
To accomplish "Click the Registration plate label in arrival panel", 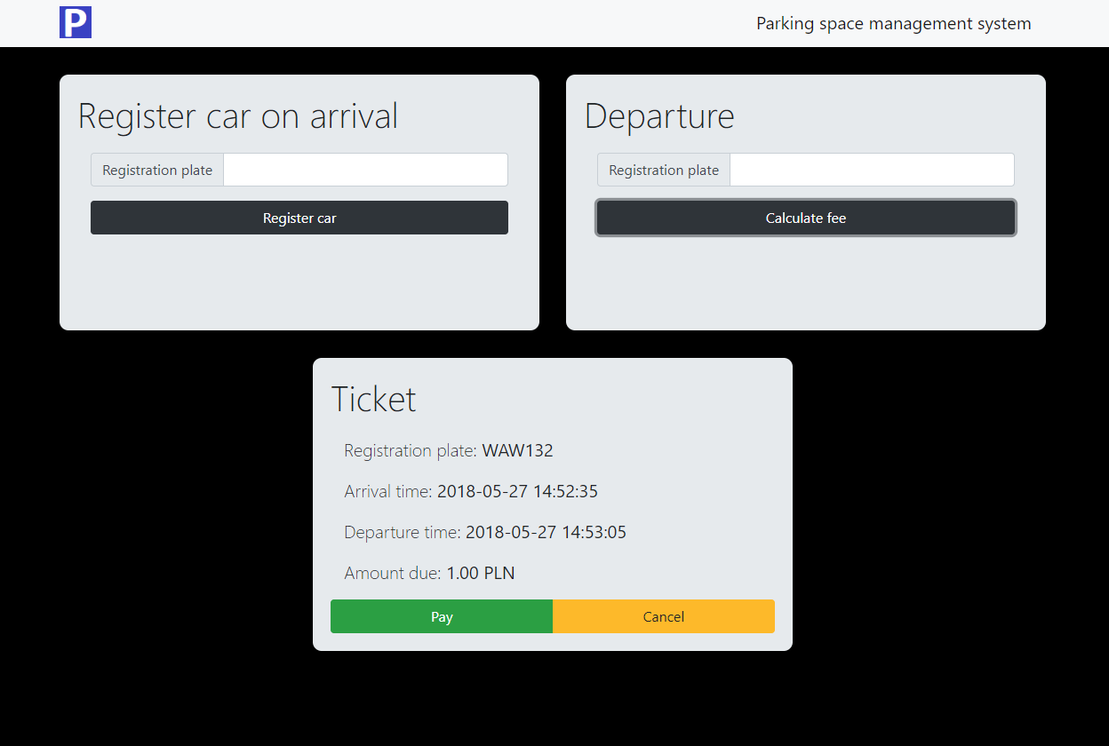I will (x=157, y=170).
